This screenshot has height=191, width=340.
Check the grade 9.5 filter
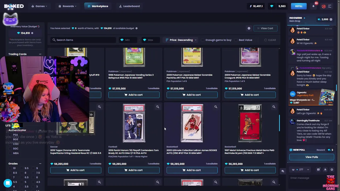click(x=22, y=168)
